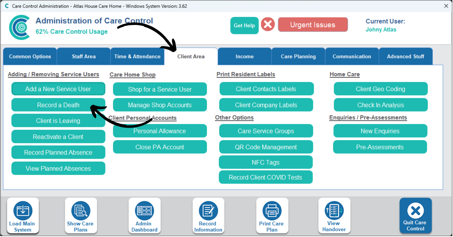The image size is (453, 237).
Task: Click the Administration of Care Control title
Action: coord(94,21)
